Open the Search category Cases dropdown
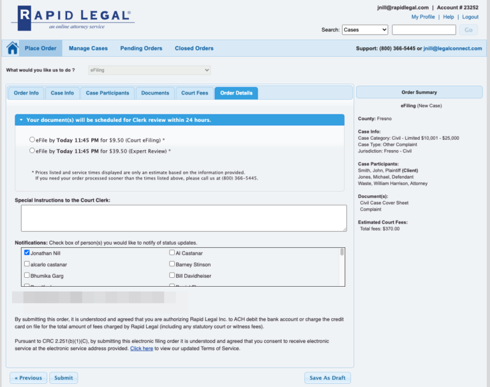490x387 pixels. [x=365, y=30]
